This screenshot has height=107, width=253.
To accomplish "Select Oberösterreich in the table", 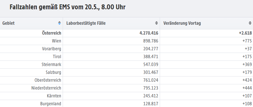I will pyautogui.click(x=48, y=80).
